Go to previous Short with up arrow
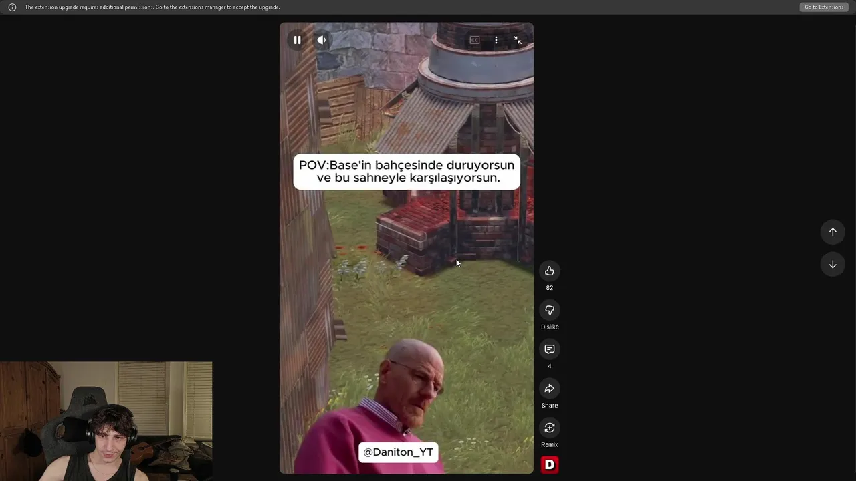 [x=833, y=232]
